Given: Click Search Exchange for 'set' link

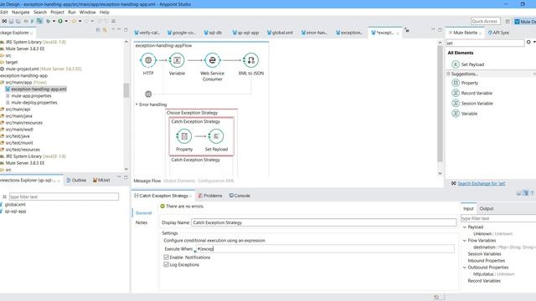Looking at the screenshot, I should (x=482, y=184).
